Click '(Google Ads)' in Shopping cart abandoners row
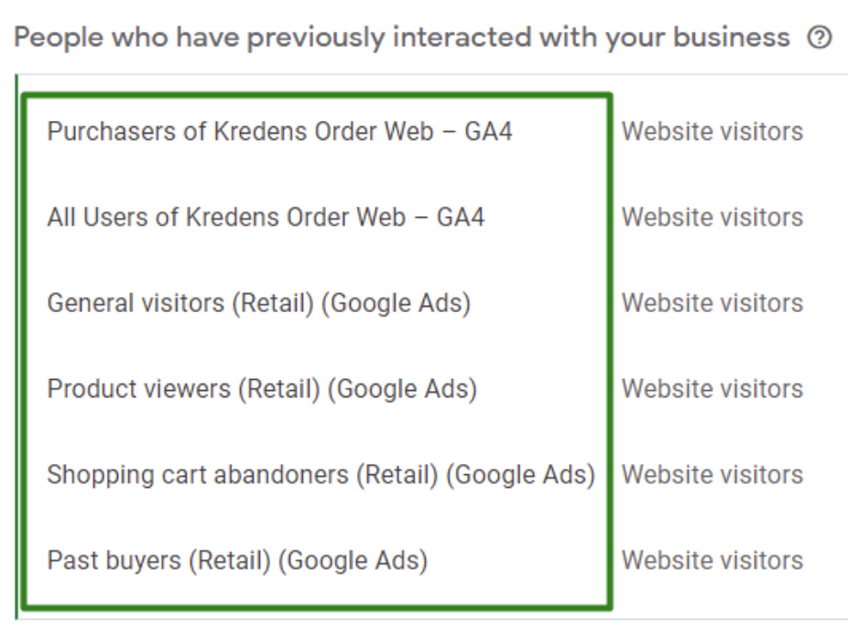 [x=524, y=475]
